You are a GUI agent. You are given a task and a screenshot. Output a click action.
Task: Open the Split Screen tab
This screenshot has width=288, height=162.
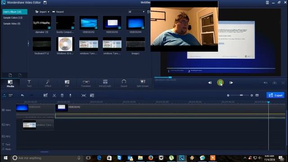point(143,84)
